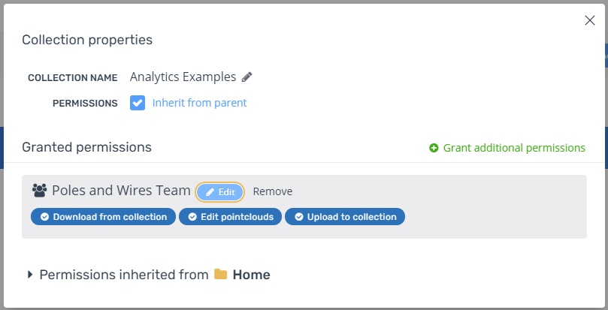Click the pencil icon inside the Edit button
Viewport: 608px width, 310px height.
click(210, 192)
